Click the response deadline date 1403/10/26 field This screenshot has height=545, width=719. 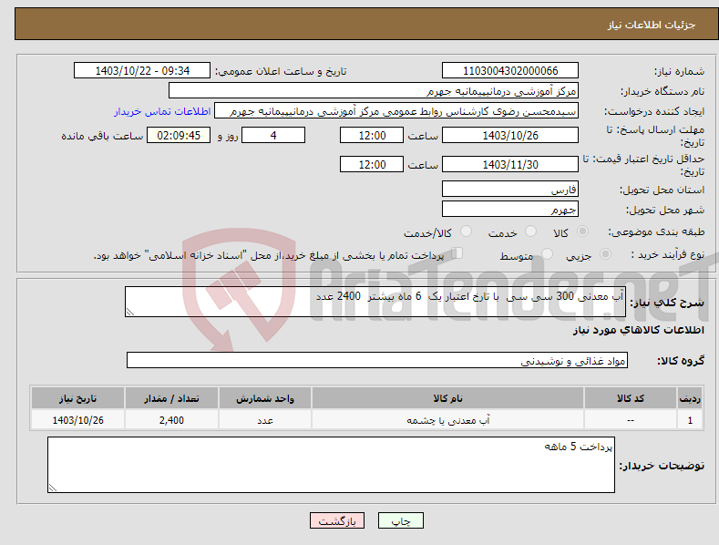510,135
